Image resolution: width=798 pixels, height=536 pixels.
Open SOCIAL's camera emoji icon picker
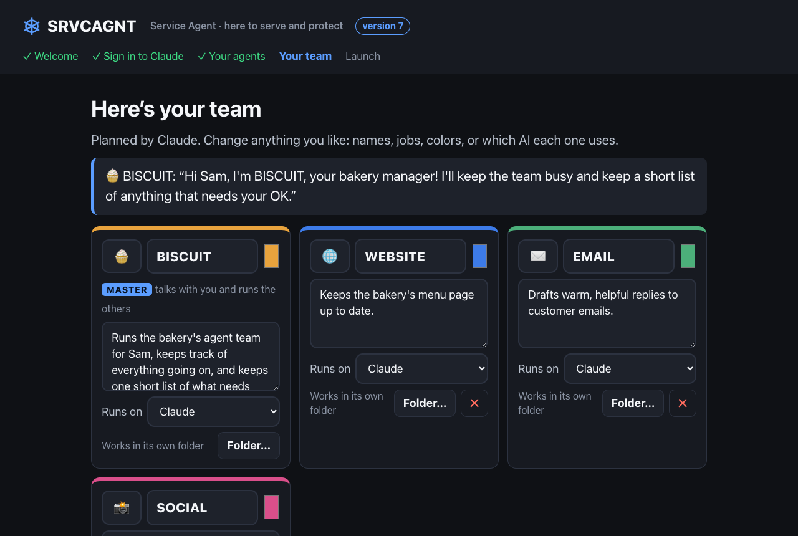[x=122, y=507]
